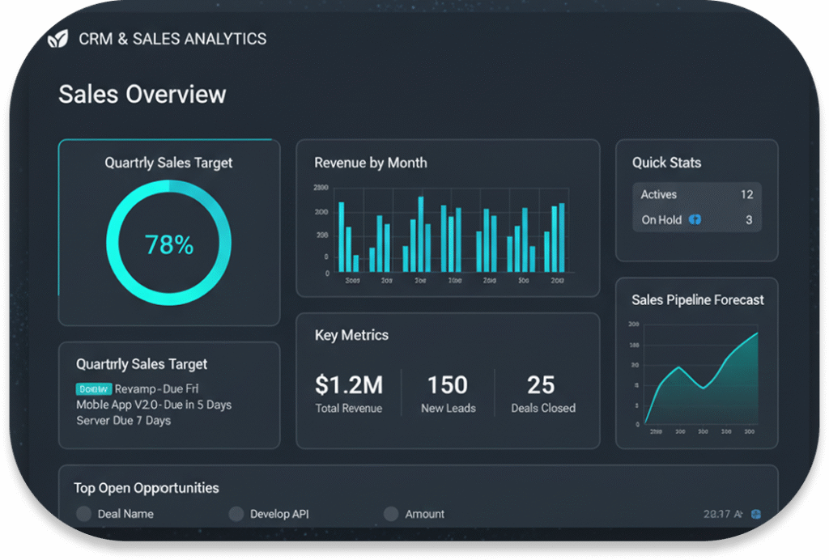
Task: Click the Revenue by Month chart title
Action: (x=370, y=163)
